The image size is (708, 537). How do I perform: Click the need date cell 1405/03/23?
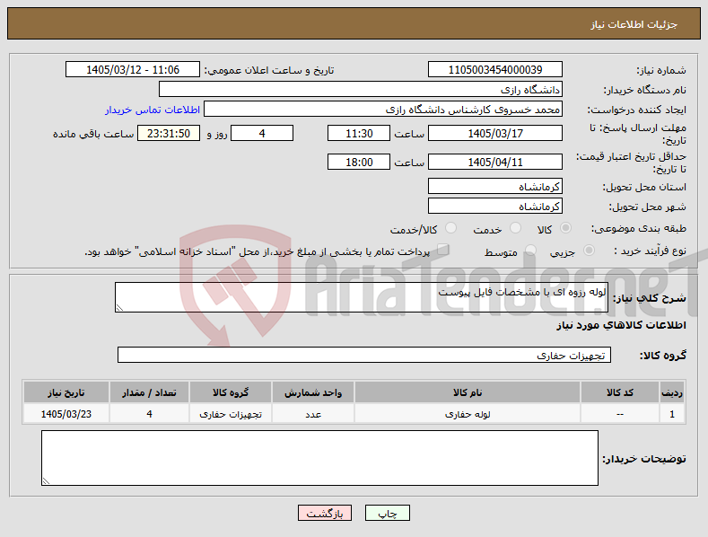pos(66,414)
